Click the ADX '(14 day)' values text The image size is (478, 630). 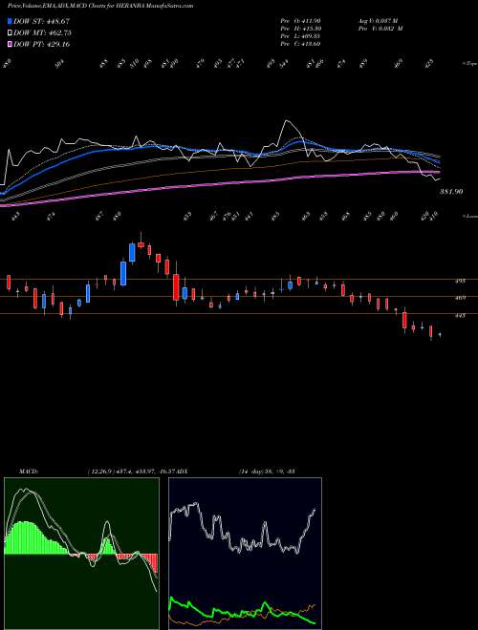click(267, 471)
